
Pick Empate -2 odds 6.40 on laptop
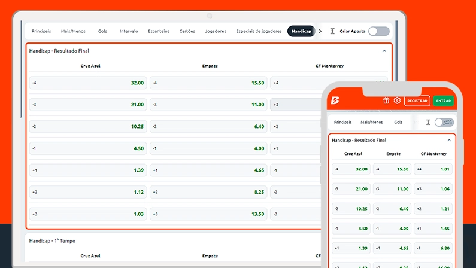(x=208, y=126)
